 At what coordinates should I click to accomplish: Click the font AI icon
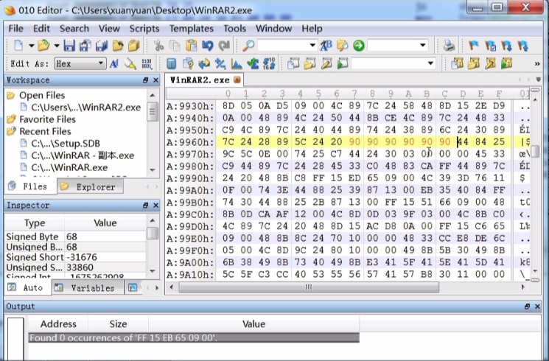pyautogui.click(x=114, y=63)
